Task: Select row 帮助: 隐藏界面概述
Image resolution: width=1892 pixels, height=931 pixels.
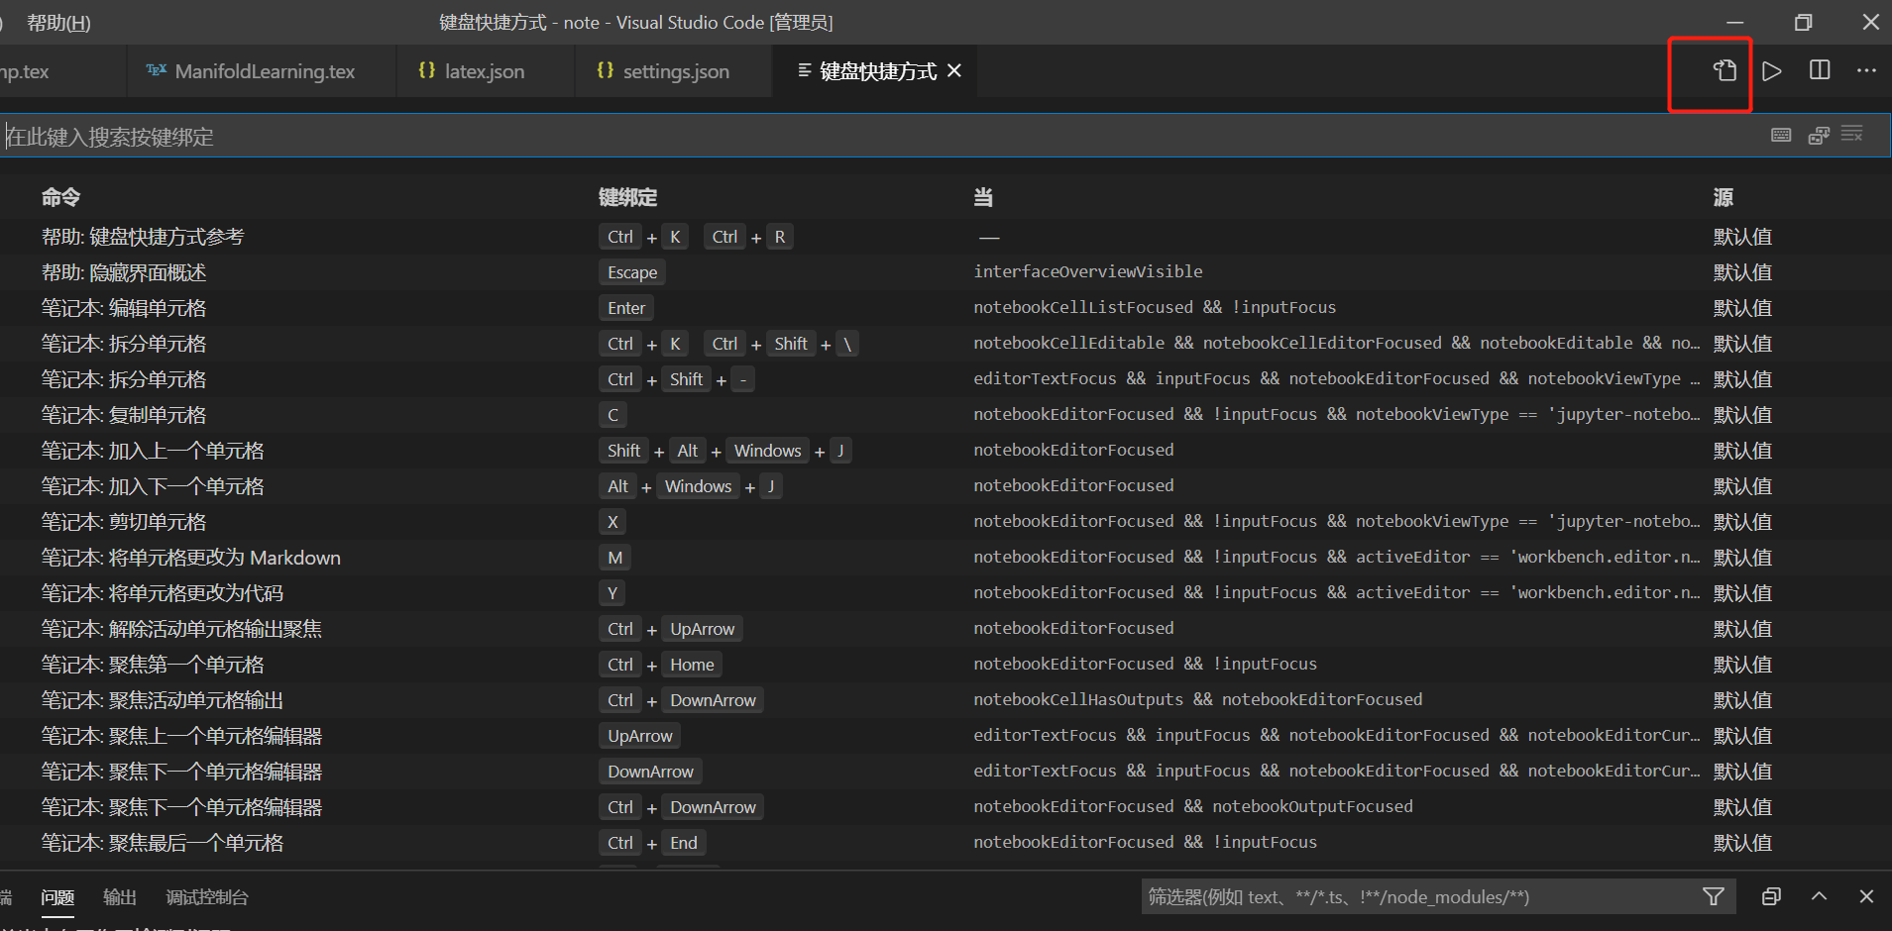Action: [946, 272]
